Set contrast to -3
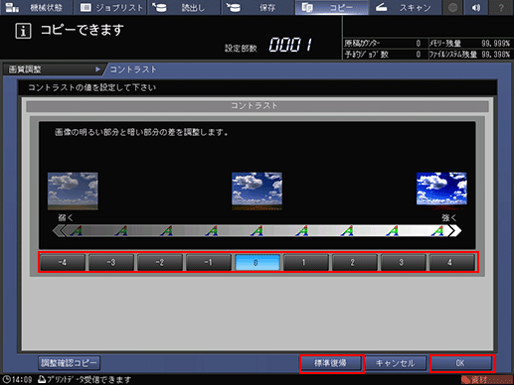Viewport: 514px width, 385px height. 111,263
